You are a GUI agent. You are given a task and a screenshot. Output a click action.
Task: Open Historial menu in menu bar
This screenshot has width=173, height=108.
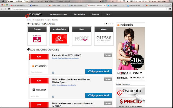pyautogui.click(x=39, y=1)
